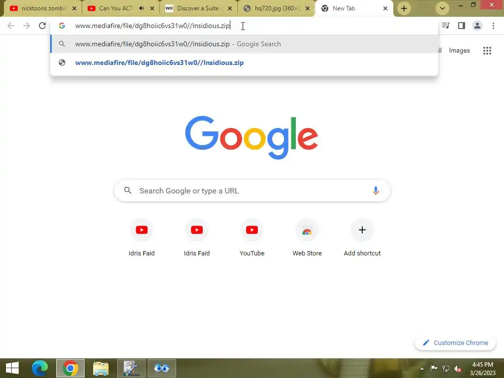Mute the audio icon on Can You ACT tab
This screenshot has height=378, width=504.
pyautogui.click(x=141, y=8)
